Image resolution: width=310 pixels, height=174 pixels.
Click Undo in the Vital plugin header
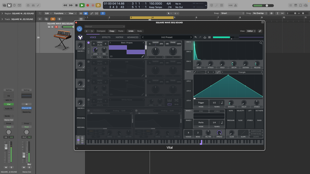tap(131, 31)
